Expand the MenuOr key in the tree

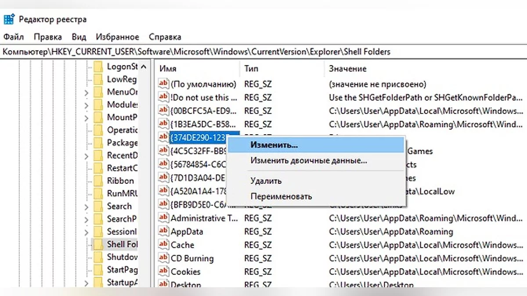[x=87, y=93]
